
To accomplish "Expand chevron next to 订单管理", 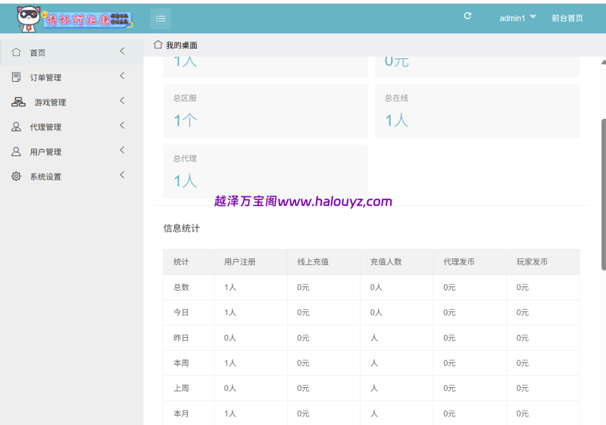I will pyautogui.click(x=122, y=76).
